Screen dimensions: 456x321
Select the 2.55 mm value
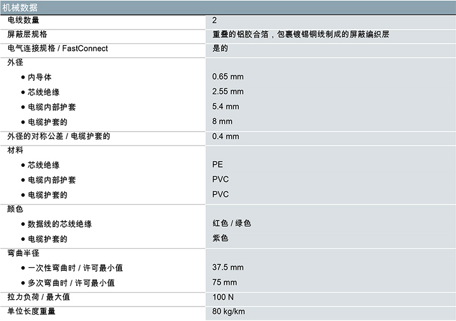pos(227,92)
